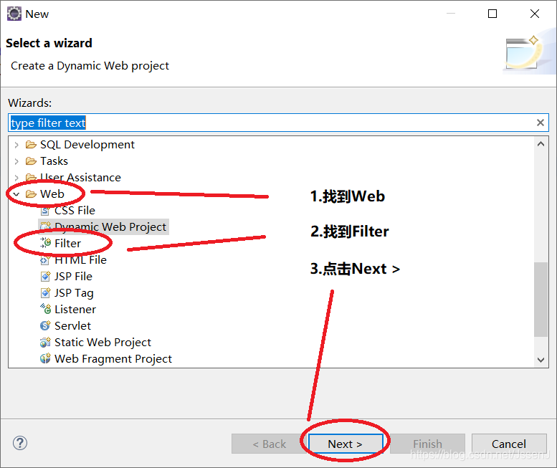Click the Static Web Project icon
The image size is (557, 468).
tap(45, 342)
